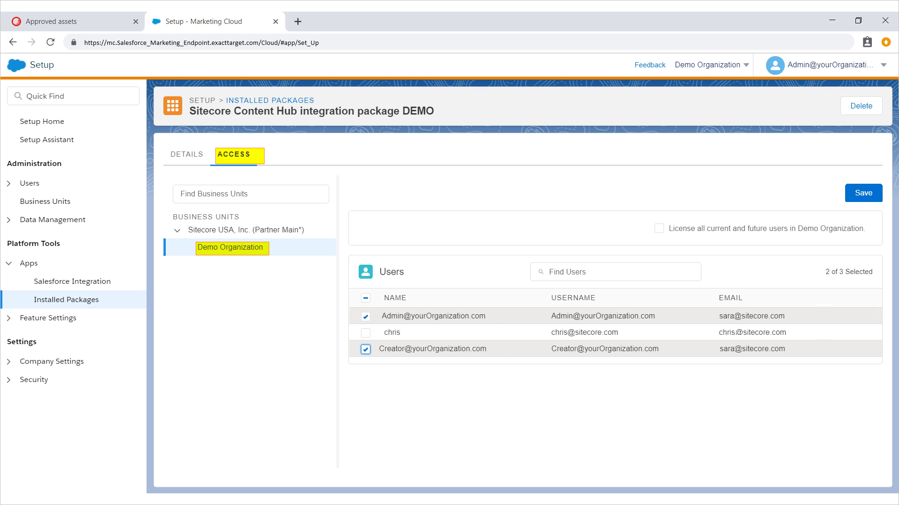Image resolution: width=899 pixels, height=505 pixels.
Task: Enable License all current and future users
Action: (x=659, y=228)
